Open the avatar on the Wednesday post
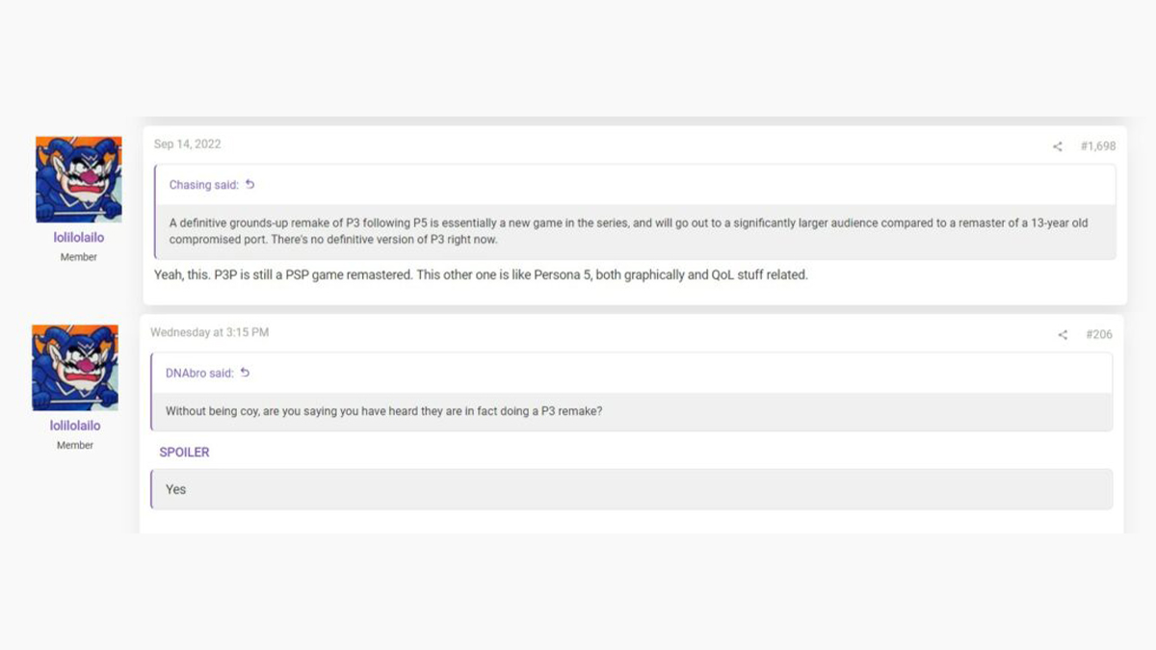Image resolution: width=1156 pixels, height=650 pixels. click(x=75, y=368)
